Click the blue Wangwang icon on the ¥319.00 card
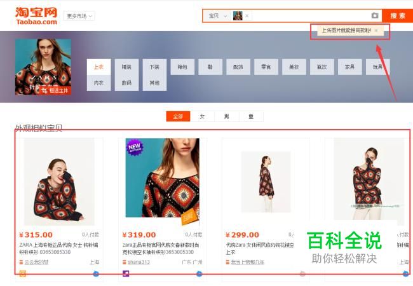413x286 pixels. pos(200,274)
